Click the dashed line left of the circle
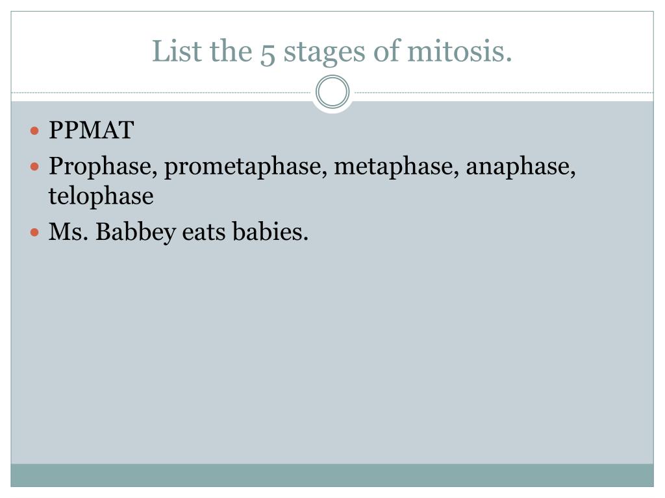Image resolution: width=665 pixels, height=498 pixels. tap(162, 92)
